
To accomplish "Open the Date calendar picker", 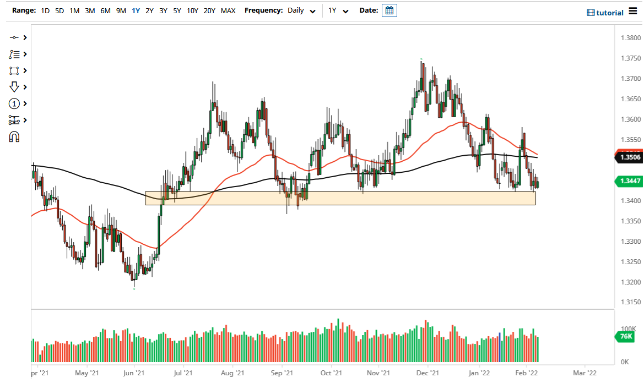I will coord(389,10).
